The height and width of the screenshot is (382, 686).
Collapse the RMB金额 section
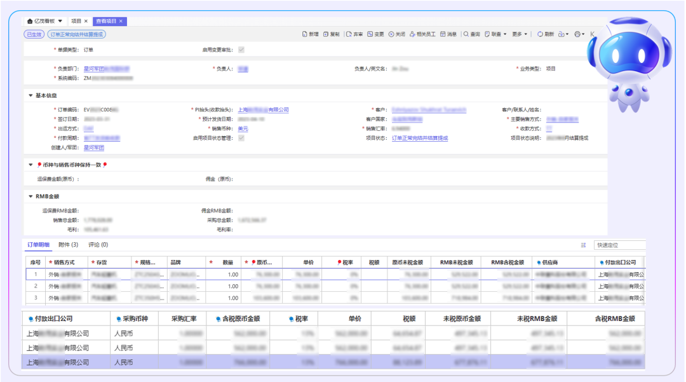click(30, 196)
